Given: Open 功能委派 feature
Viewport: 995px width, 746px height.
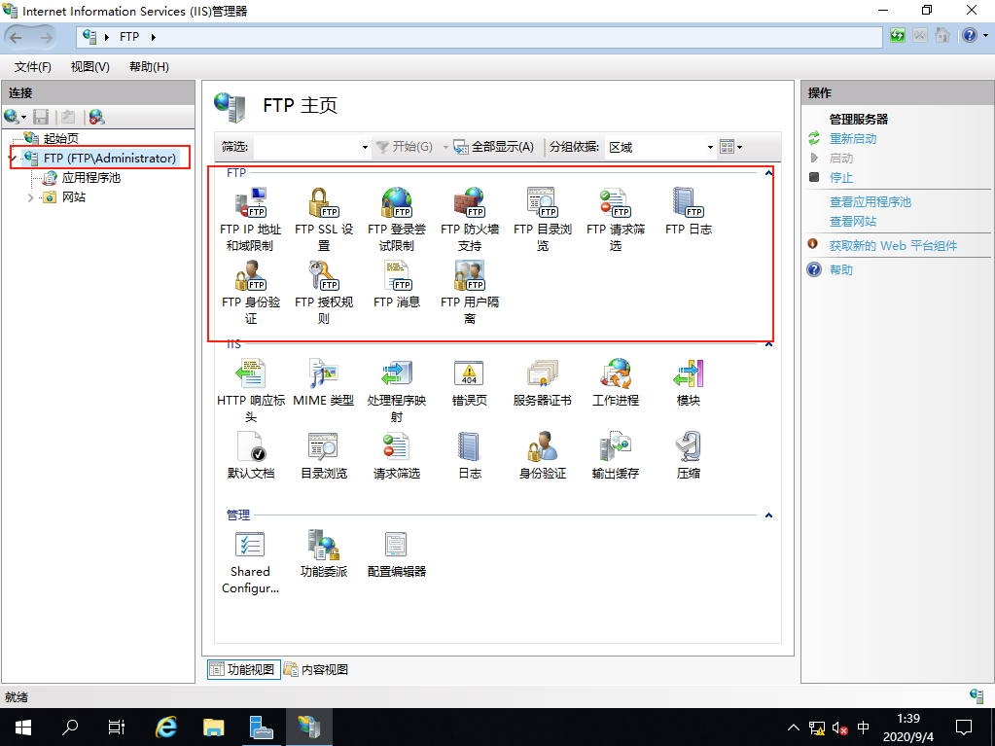Looking at the screenshot, I should click(324, 553).
